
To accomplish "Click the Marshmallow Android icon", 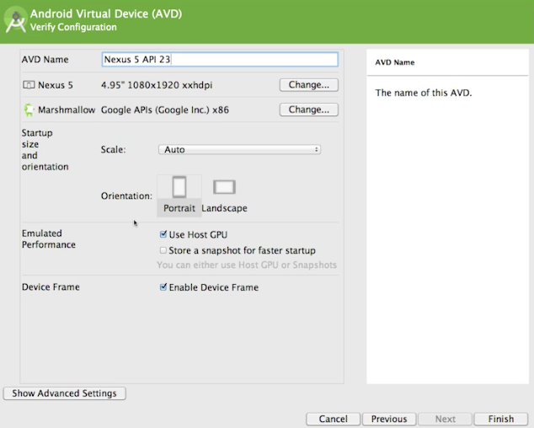I will [29, 110].
